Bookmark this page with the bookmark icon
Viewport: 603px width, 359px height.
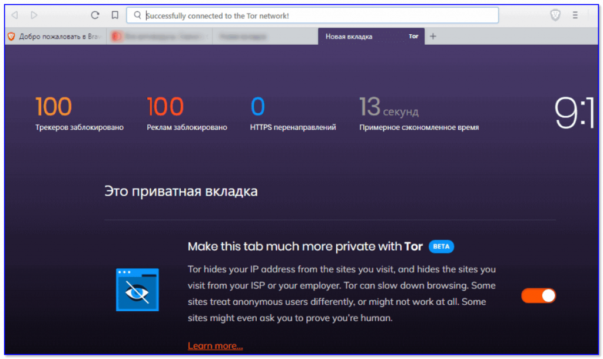[115, 15]
